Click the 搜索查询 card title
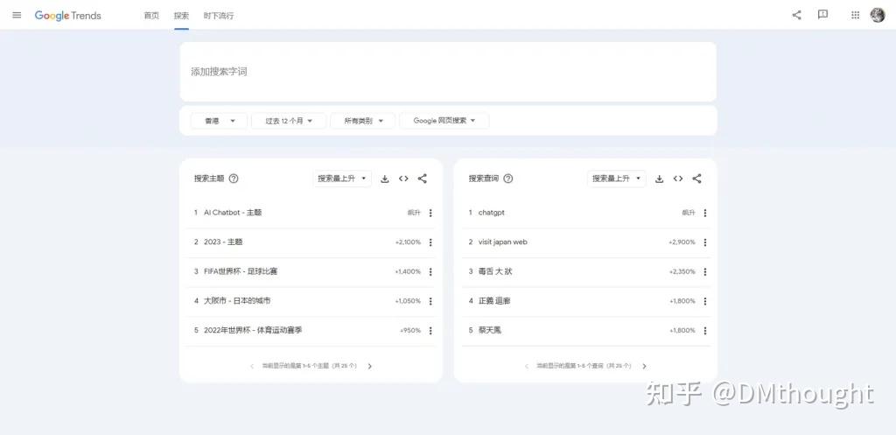Screen dimensions: 896x435 point(483,179)
